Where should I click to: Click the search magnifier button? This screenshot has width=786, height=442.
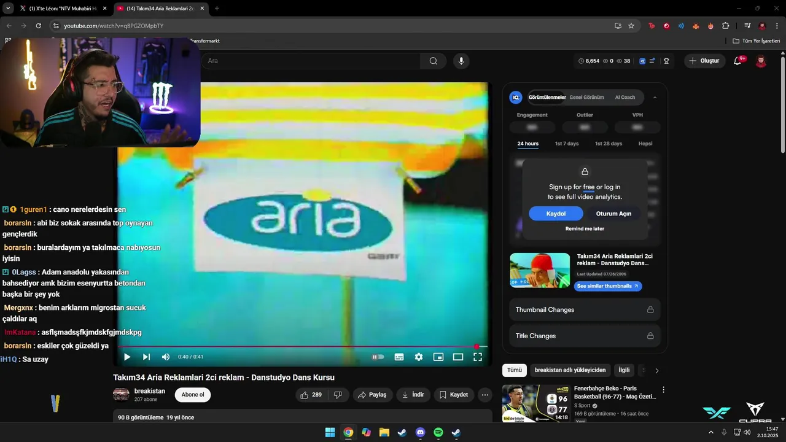(x=434, y=61)
